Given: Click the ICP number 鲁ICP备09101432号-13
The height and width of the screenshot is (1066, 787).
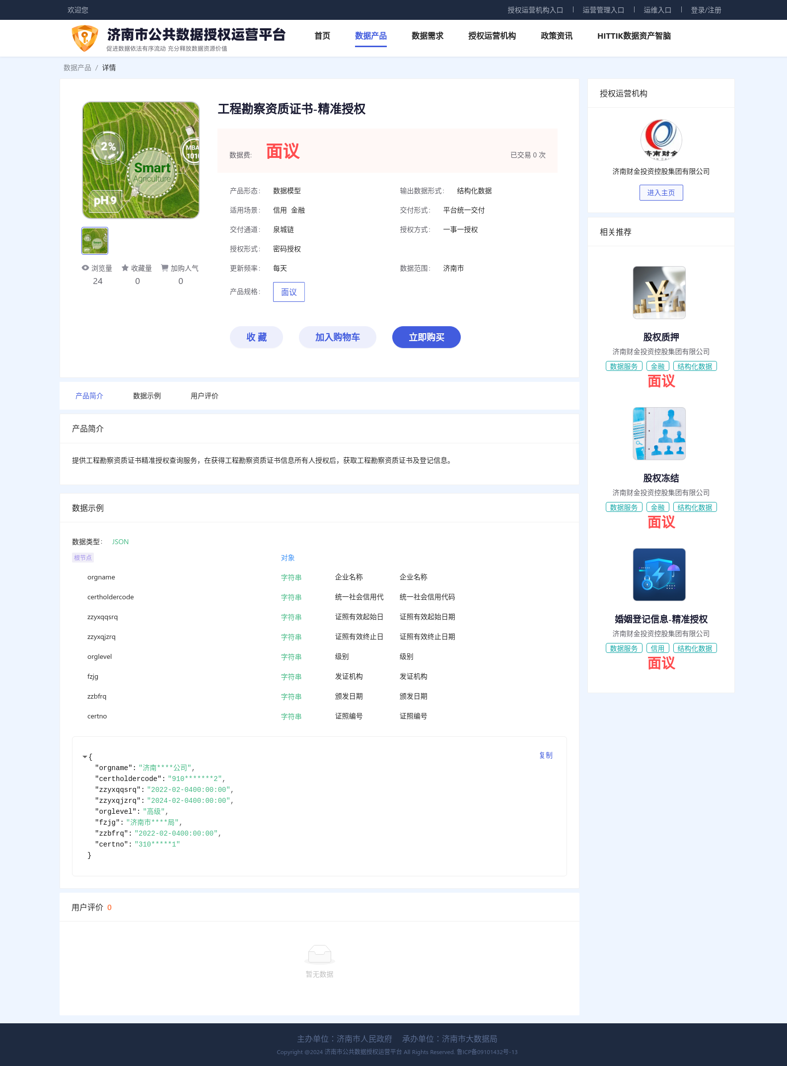Looking at the screenshot, I should click(487, 1052).
